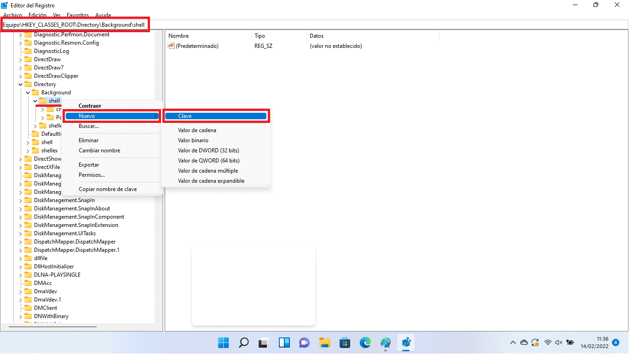Click the folder icon of DiagnosticLog
Image resolution: width=629 pixels, height=354 pixels.
(28, 51)
